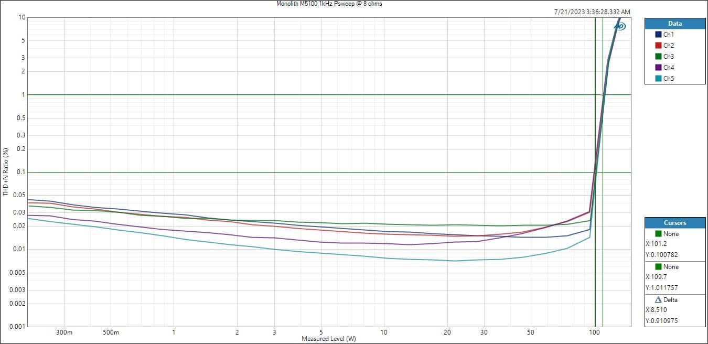The image size is (708, 344).
Task: Click the Ch3 green legend swatch
Action: (x=658, y=56)
